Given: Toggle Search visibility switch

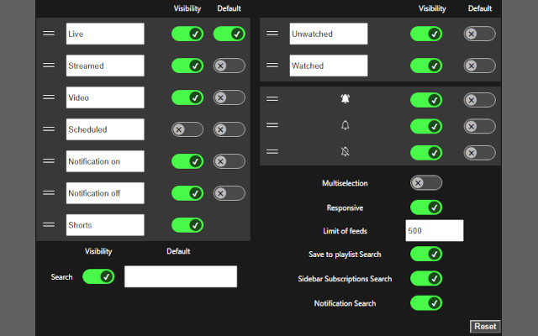Looking at the screenshot, I should [98, 276].
